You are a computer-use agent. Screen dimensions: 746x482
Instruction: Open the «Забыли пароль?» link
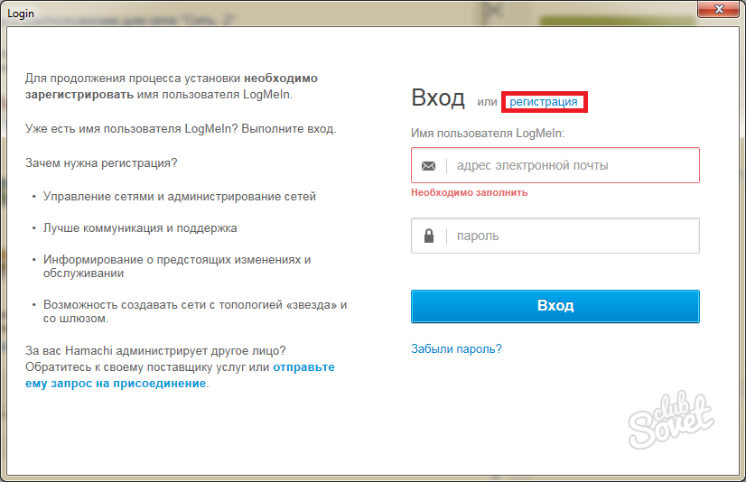coord(456,348)
